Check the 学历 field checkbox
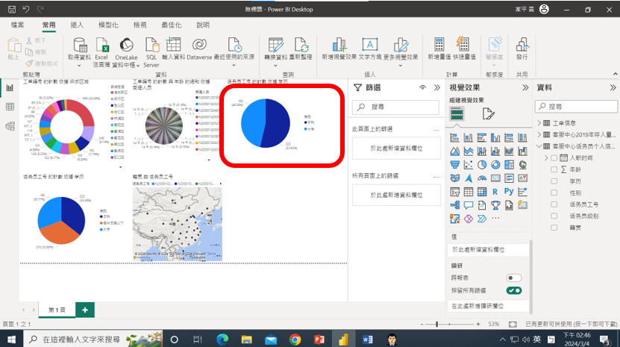Viewport: 620px width, 347px height. 554,181
